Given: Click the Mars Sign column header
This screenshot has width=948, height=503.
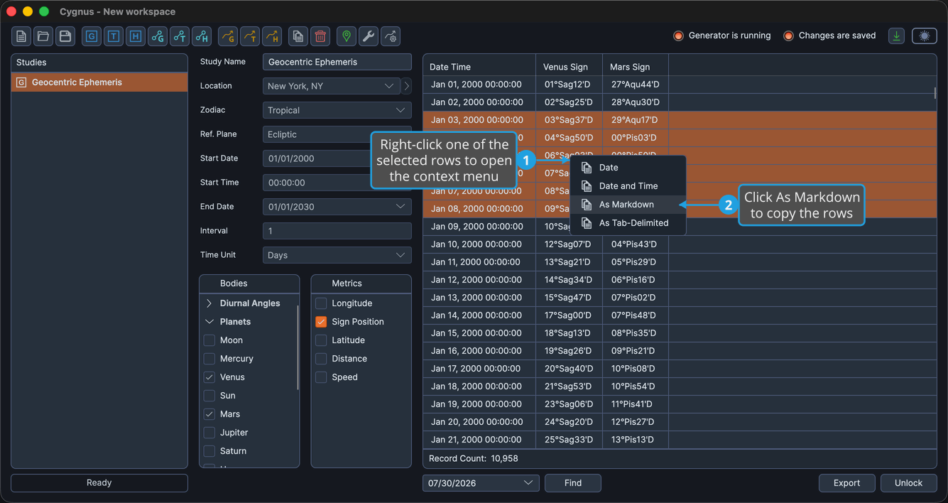Looking at the screenshot, I should coord(636,67).
